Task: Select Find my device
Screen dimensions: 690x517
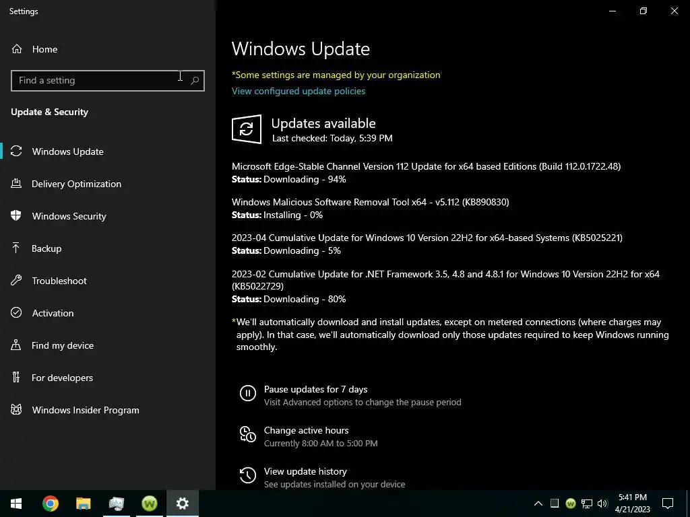Action: pyautogui.click(x=108, y=345)
